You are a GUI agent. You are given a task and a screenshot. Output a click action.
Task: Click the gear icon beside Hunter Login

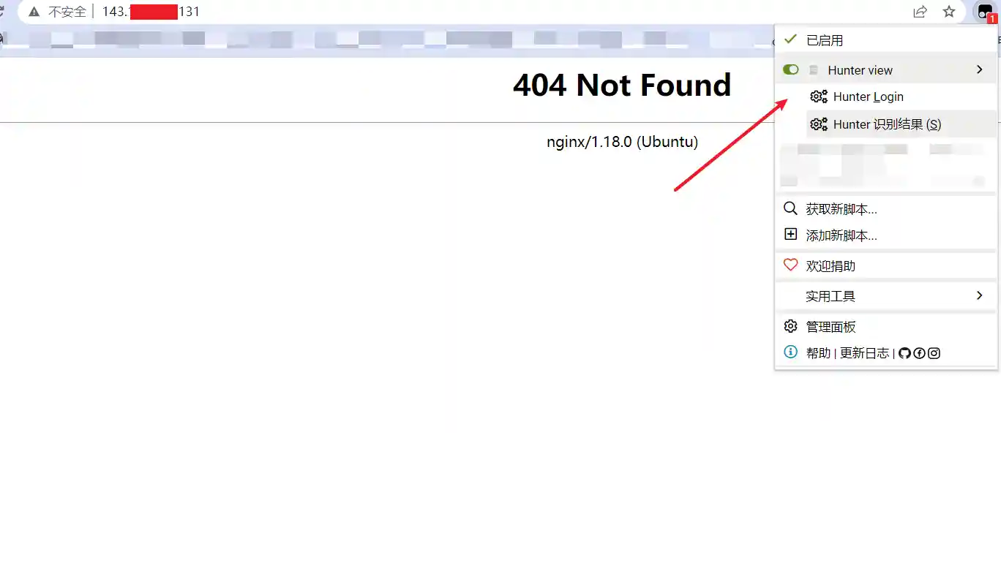click(819, 97)
